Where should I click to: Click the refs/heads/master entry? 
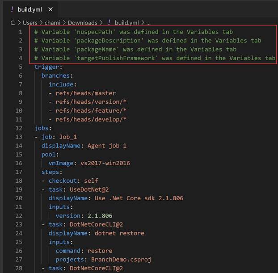[x=86, y=93]
